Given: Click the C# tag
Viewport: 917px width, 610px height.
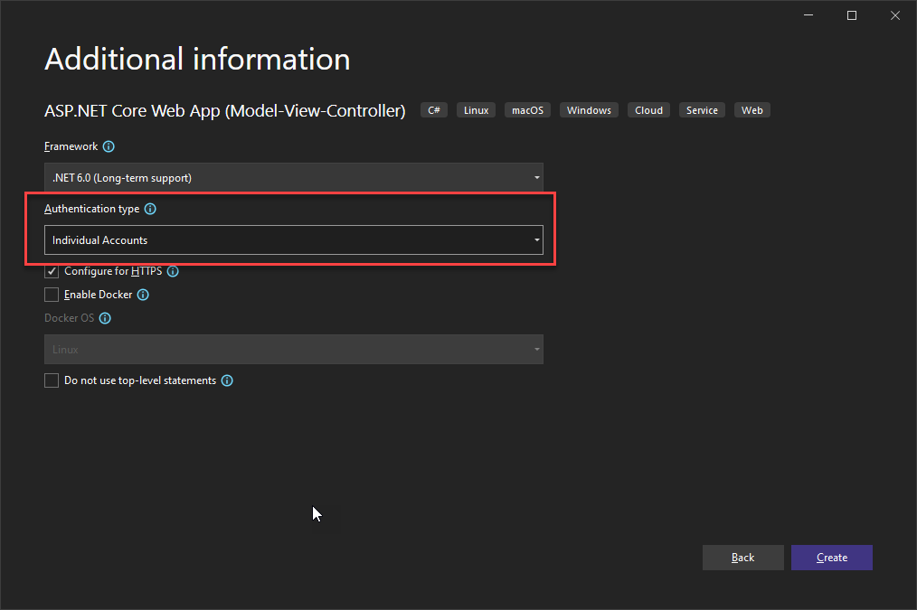Looking at the screenshot, I should 434,110.
